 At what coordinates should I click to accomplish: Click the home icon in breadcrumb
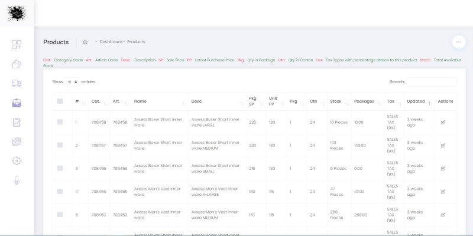[85, 42]
